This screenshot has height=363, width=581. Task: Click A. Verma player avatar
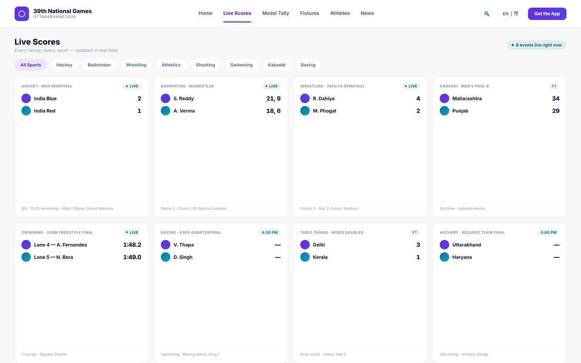coord(166,111)
